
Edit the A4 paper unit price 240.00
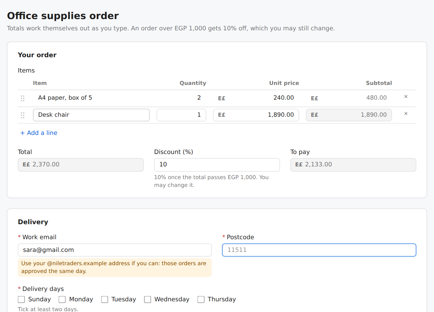[256, 98]
